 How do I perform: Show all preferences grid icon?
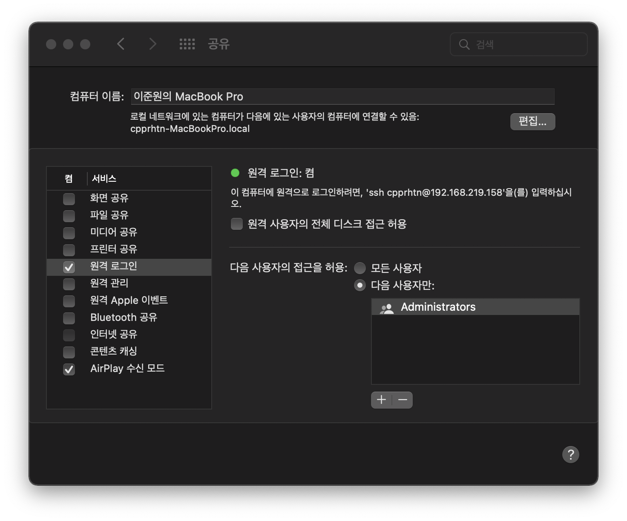click(x=187, y=44)
